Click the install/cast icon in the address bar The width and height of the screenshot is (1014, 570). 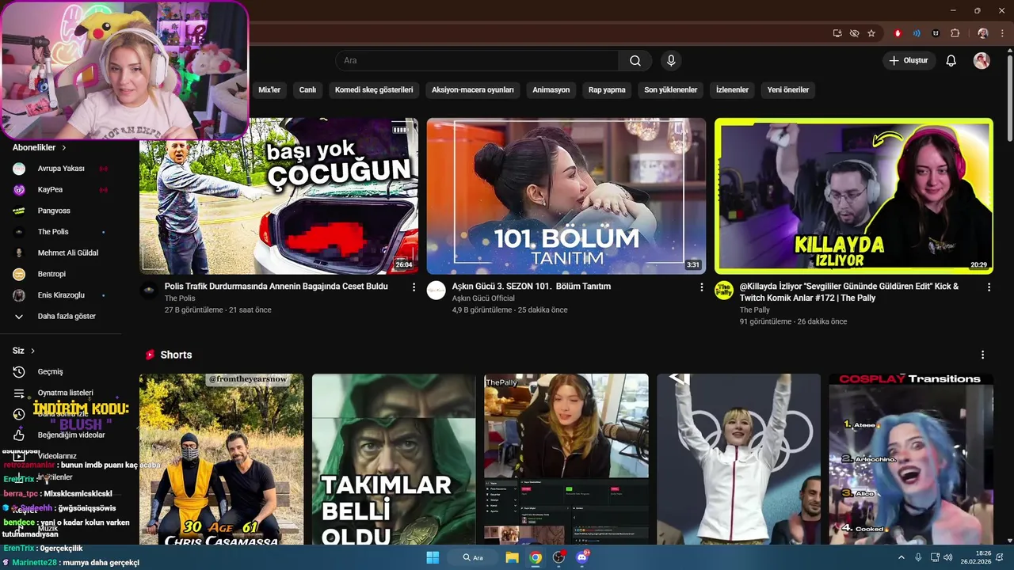tap(837, 33)
